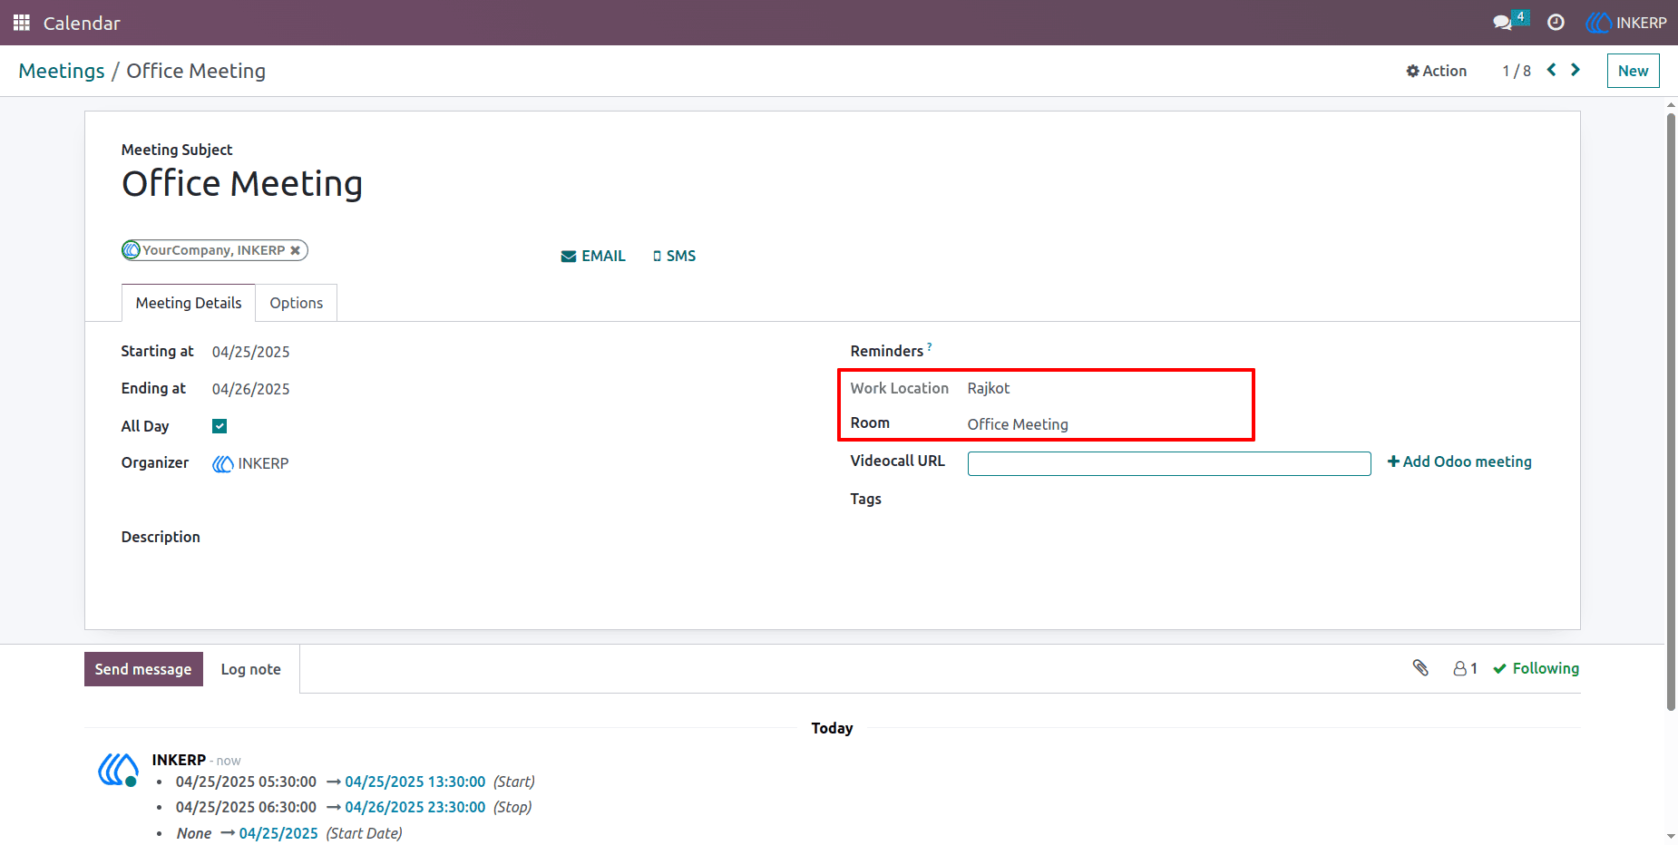Switch to Meeting Details tab
This screenshot has height=845, width=1678.
tap(189, 303)
